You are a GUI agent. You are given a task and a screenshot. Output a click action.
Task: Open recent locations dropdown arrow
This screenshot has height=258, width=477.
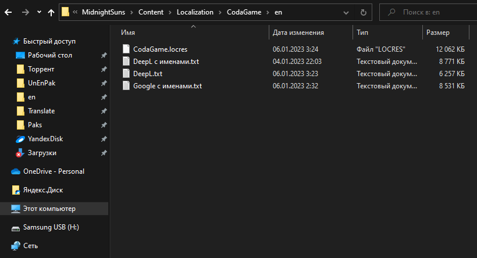(x=39, y=12)
